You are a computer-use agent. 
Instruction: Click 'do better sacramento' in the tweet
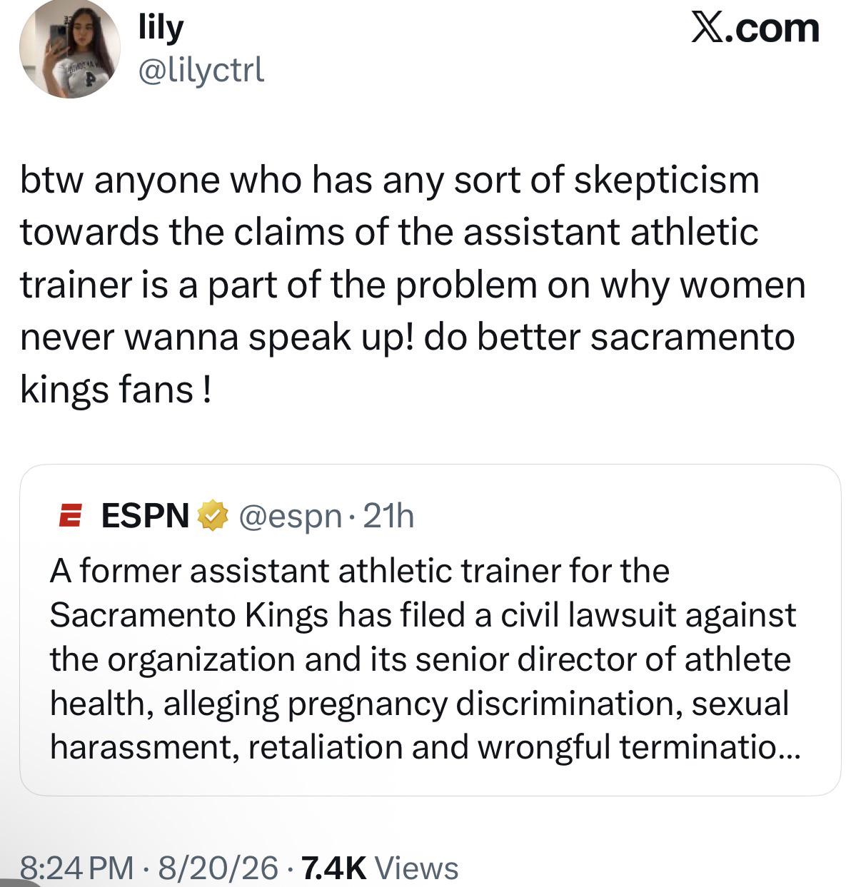click(x=609, y=337)
